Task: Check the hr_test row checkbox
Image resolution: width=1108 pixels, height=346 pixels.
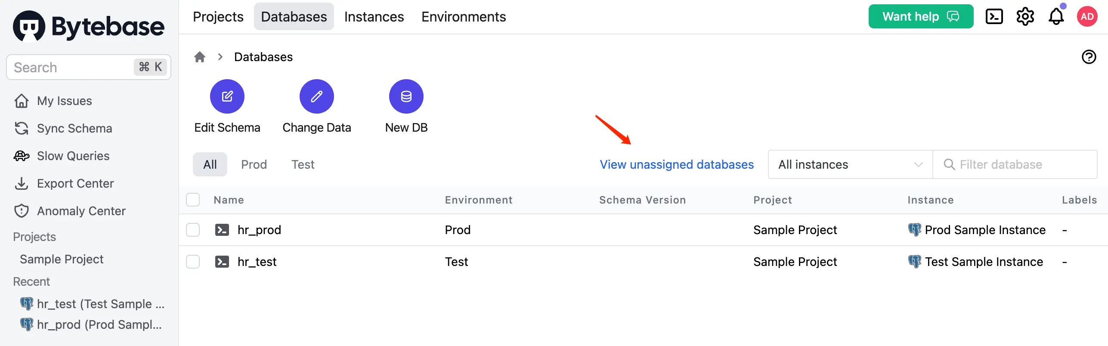Action: pyautogui.click(x=193, y=262)
